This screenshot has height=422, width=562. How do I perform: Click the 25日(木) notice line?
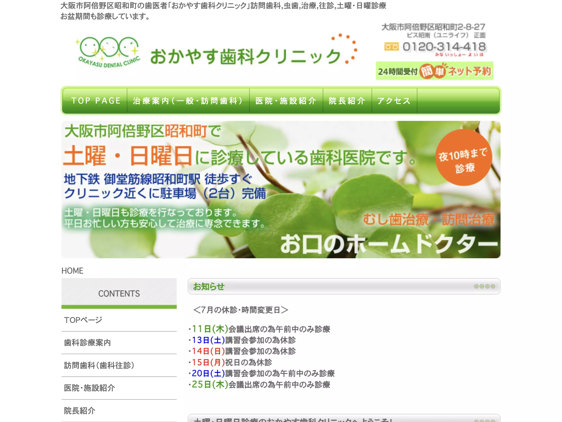tap(259, 385)
